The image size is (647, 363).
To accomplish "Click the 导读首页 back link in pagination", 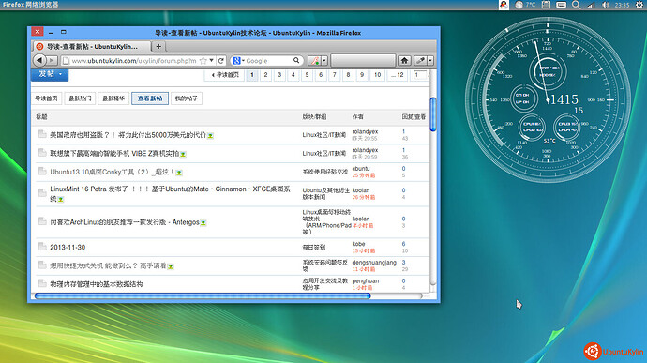I will [225, 75].
